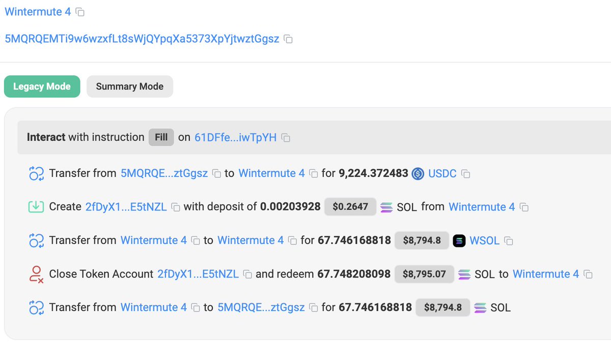Copy the Wintermute 4 title label
Viewport: 611px width, 342px height.
pyautogui.click(x=80, y=12)
